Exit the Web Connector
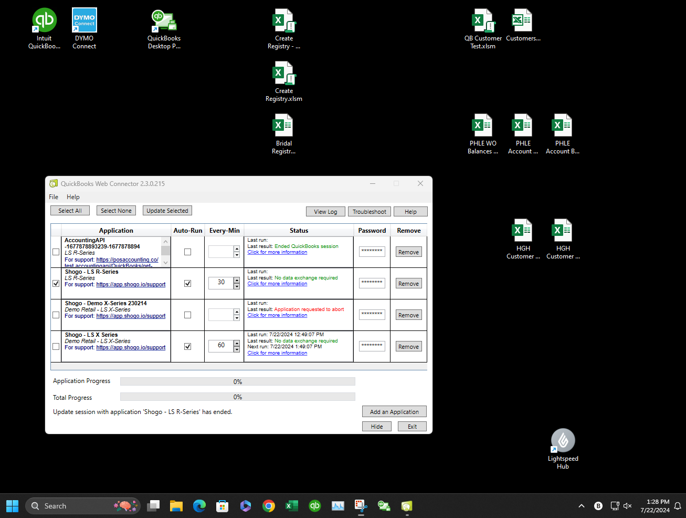 pyautogui.click(x=412, y=427)
